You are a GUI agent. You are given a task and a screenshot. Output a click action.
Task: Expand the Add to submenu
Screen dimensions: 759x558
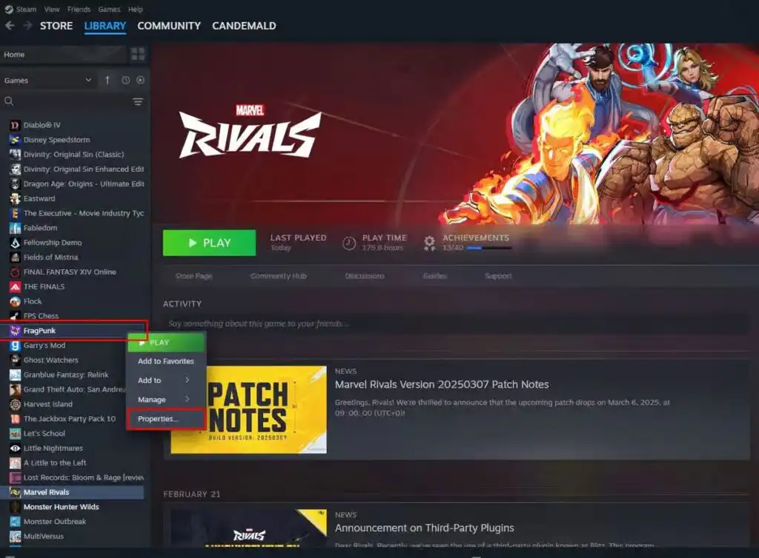pyautogui.click(x=166, y=380)
